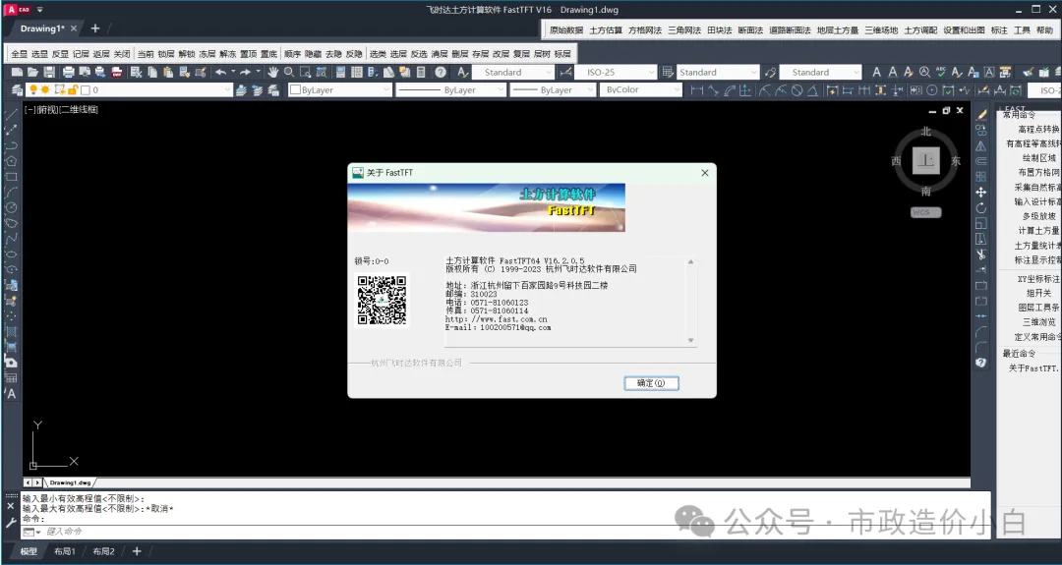The image size is (1062, 565).
Task: Open the text style Standard dropdown
Action: tap(548, 72)
